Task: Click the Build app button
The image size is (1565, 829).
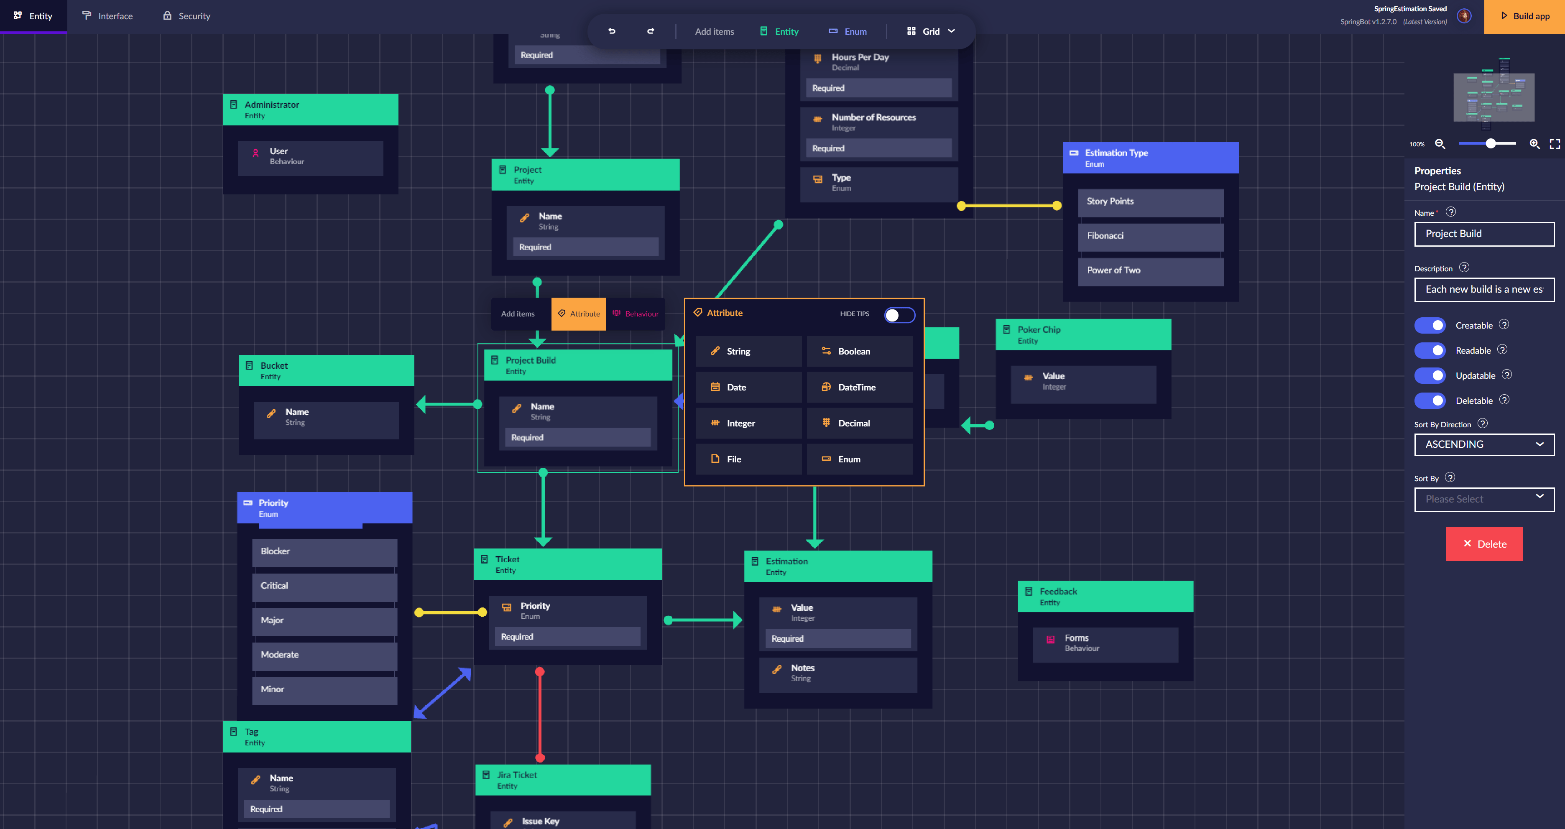Action: [x=1524, y=16]
